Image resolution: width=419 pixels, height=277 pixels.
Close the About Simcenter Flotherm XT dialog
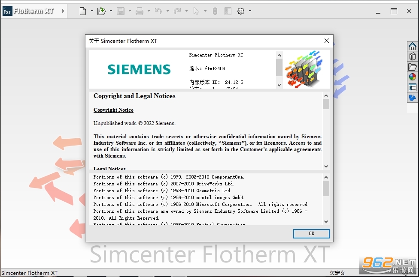point(327,41)
